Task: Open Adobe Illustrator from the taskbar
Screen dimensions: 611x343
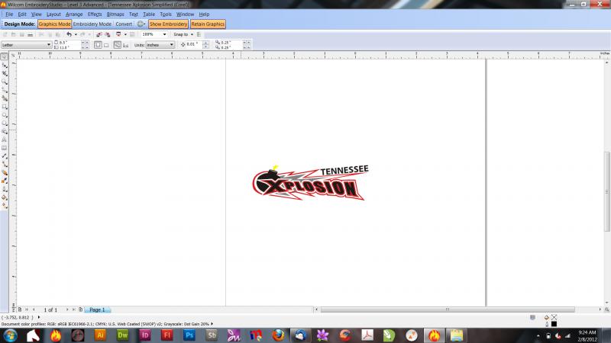Action: point(100,335)
